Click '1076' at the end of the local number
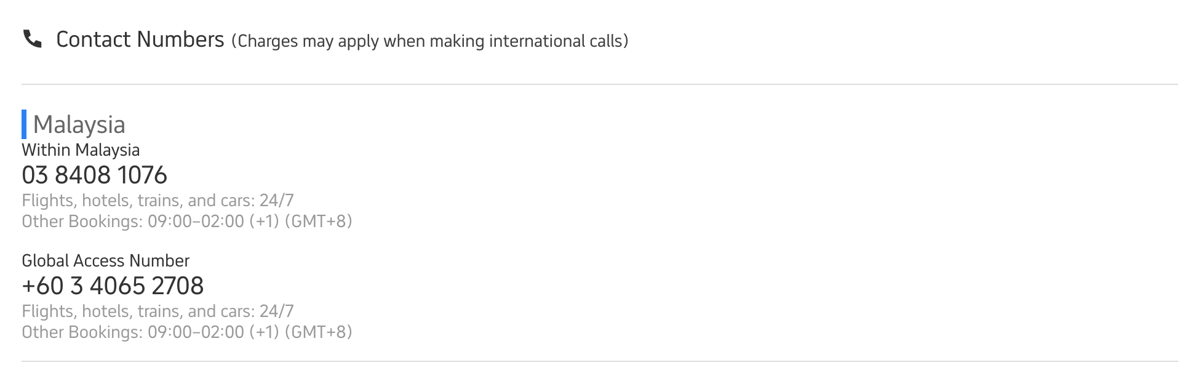The width and height of the screenshot is (1196, 373). tap(142, 175)
